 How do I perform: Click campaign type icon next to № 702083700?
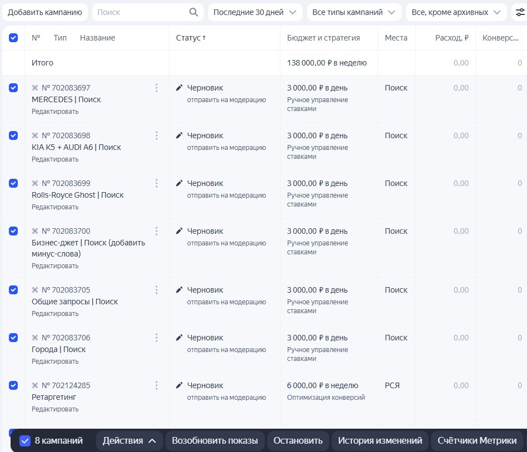[x=34, y=231]
